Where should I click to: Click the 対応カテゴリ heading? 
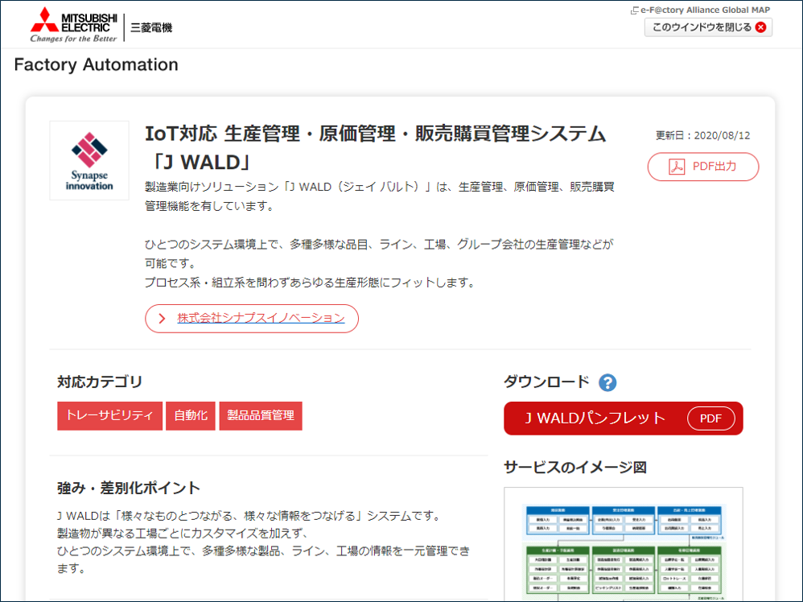[x=99, y=381]
